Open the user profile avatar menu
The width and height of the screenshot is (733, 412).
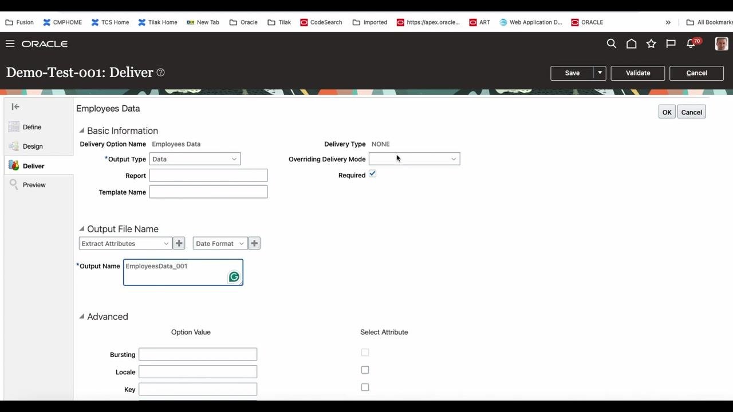click(x=722, y=44)
